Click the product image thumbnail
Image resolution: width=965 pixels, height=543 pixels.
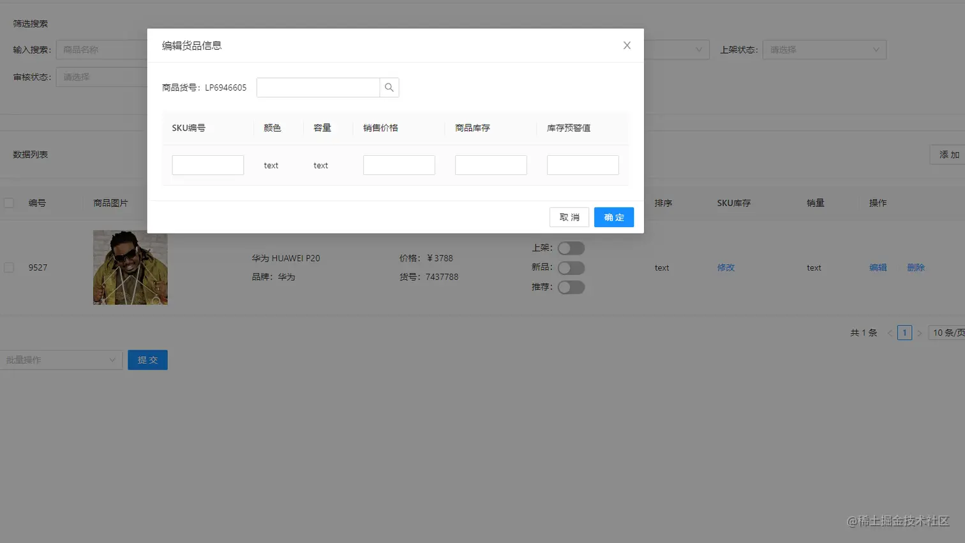[x=130, y=267]
